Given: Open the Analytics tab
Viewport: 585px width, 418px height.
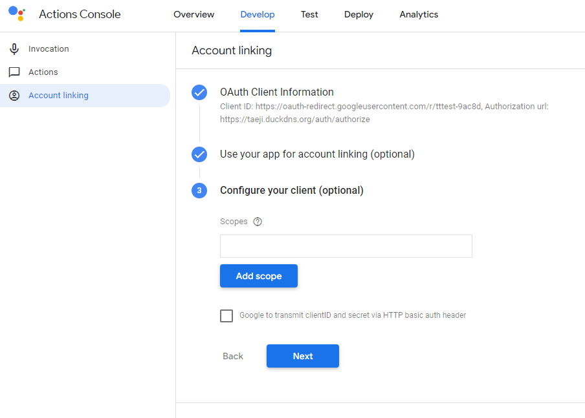Looking at the screenshot, I should tap(419, 14).
